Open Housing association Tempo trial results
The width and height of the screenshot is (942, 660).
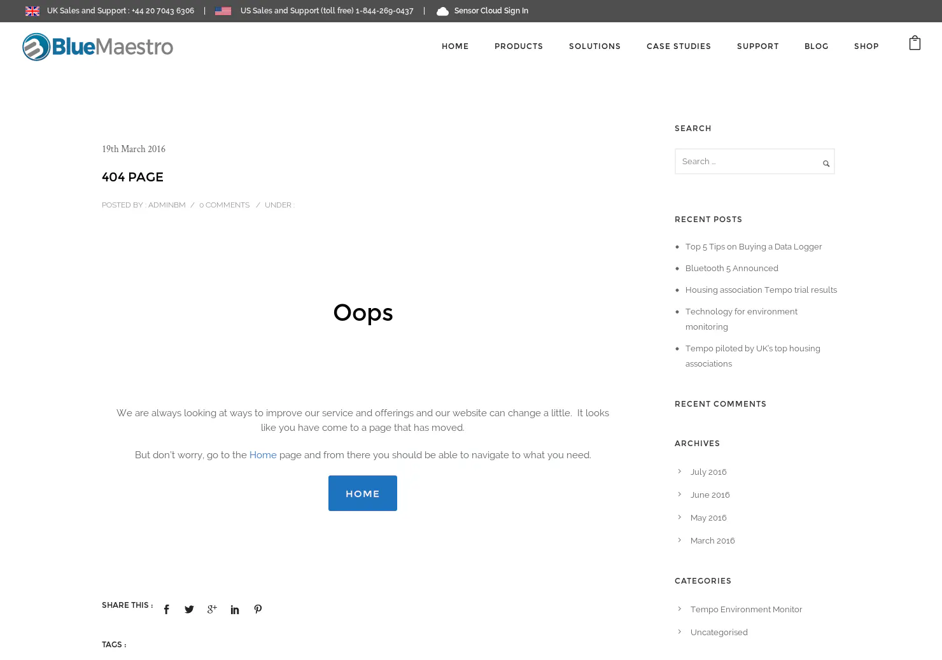761,290
